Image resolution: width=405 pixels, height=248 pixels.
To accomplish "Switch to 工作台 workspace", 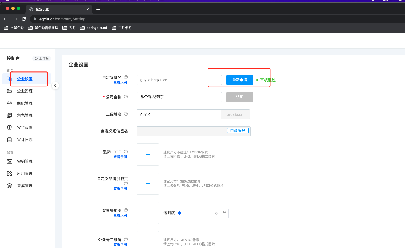I will point(42,58).
